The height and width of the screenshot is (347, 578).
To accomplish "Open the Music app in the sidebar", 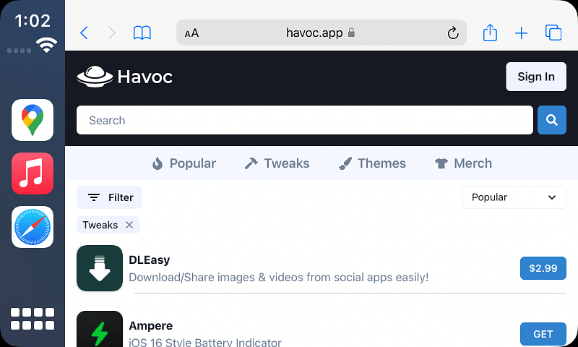I will click(33, 173).
